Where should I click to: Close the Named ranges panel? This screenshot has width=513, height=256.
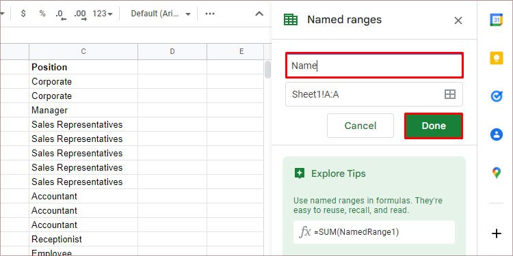point(458,20)
